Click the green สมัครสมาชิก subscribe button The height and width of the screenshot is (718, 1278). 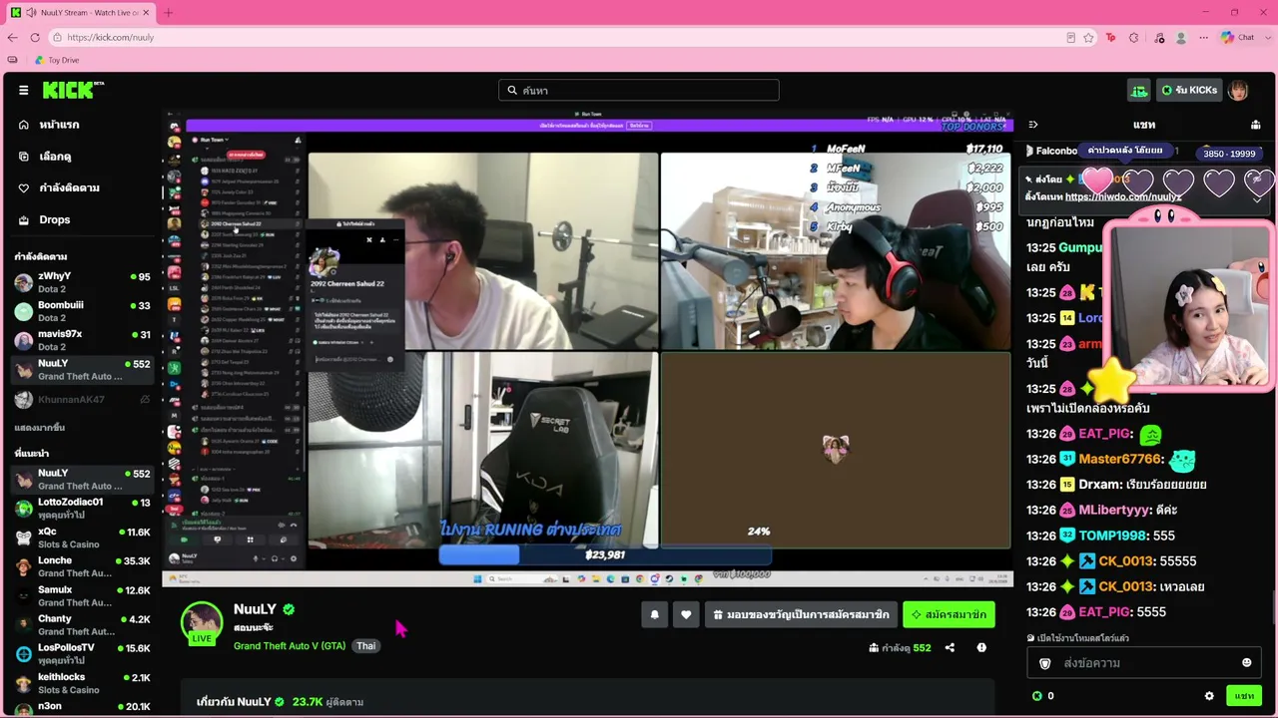click(x=949, y=615)
